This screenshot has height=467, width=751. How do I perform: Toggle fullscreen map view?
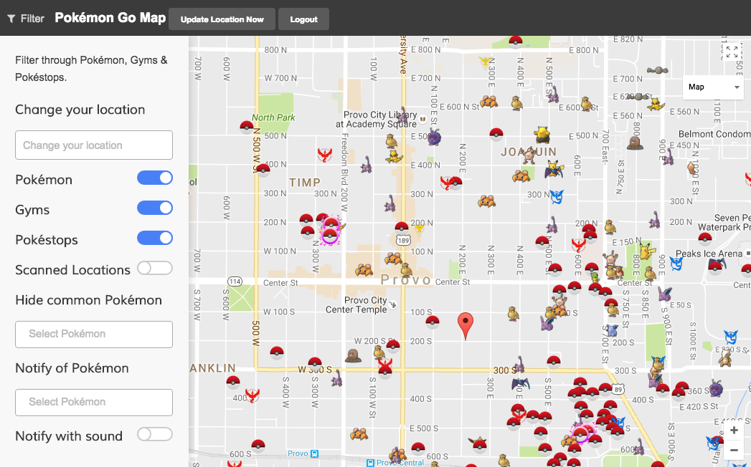[732, 52]
